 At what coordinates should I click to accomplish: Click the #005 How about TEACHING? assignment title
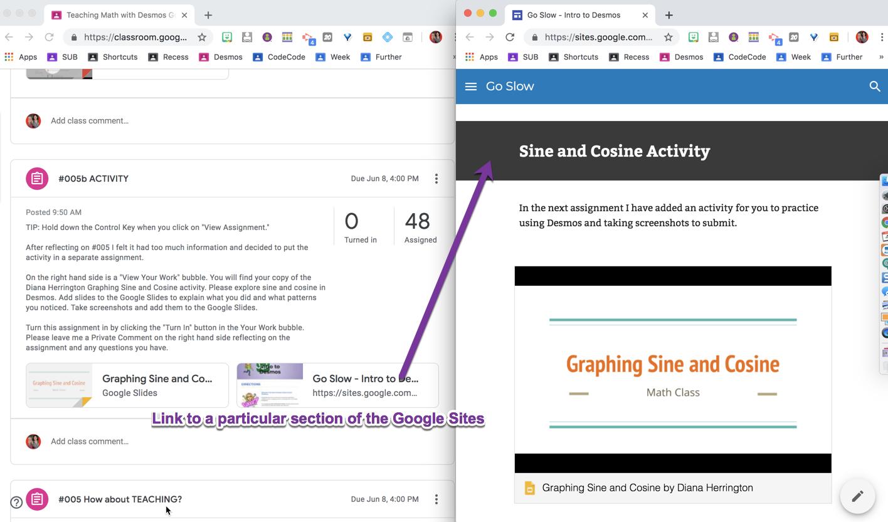120,499
